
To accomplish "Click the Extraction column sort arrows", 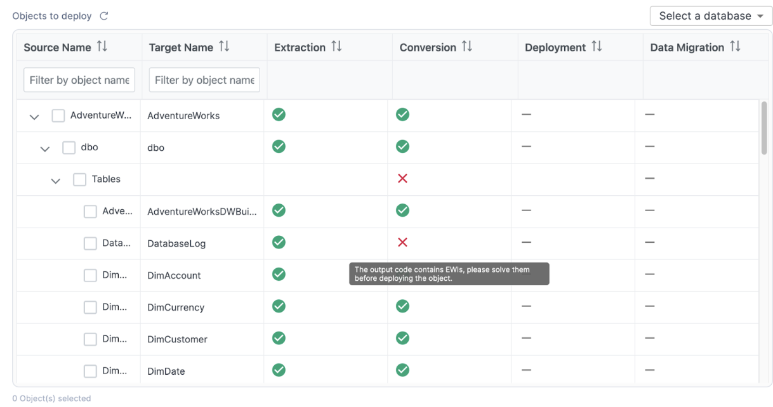I will coord(336,47).
